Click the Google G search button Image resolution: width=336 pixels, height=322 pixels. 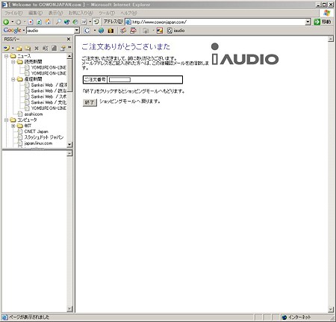pyautogui.click(x=87, y=31)
